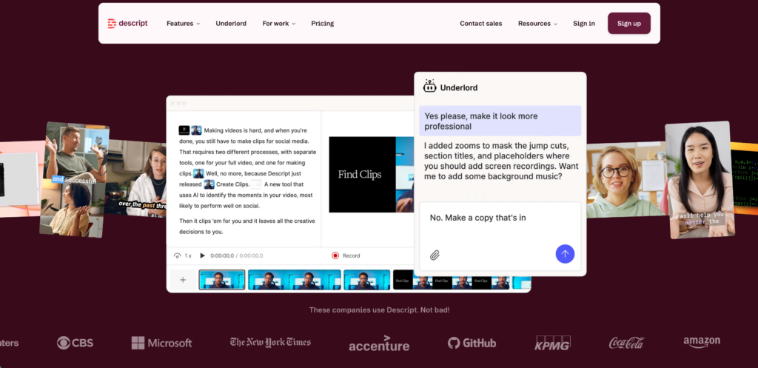Expand the Resources dropdown in the navbar
This screenshot has width=758, height=368.
click(537, 23)
